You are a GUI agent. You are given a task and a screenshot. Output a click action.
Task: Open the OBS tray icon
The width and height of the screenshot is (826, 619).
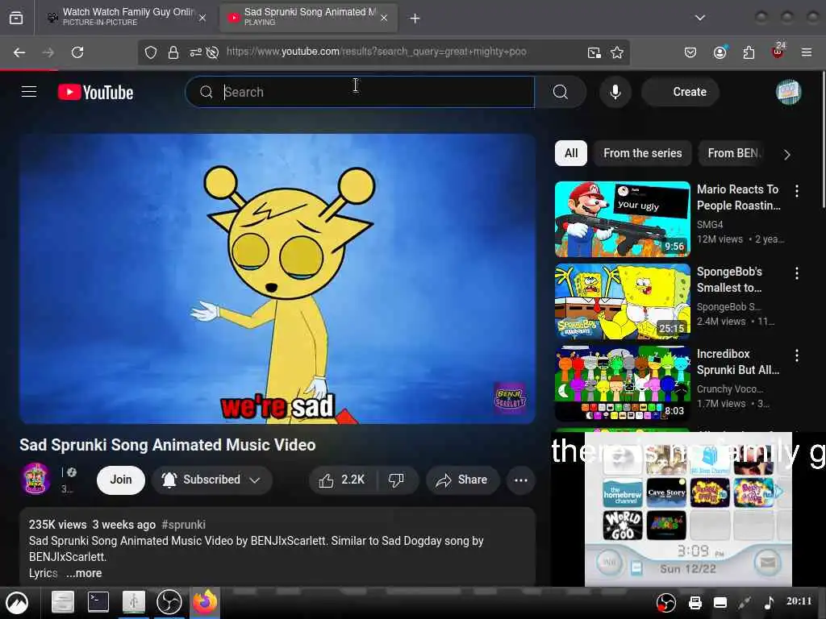(x=665, y=603)
